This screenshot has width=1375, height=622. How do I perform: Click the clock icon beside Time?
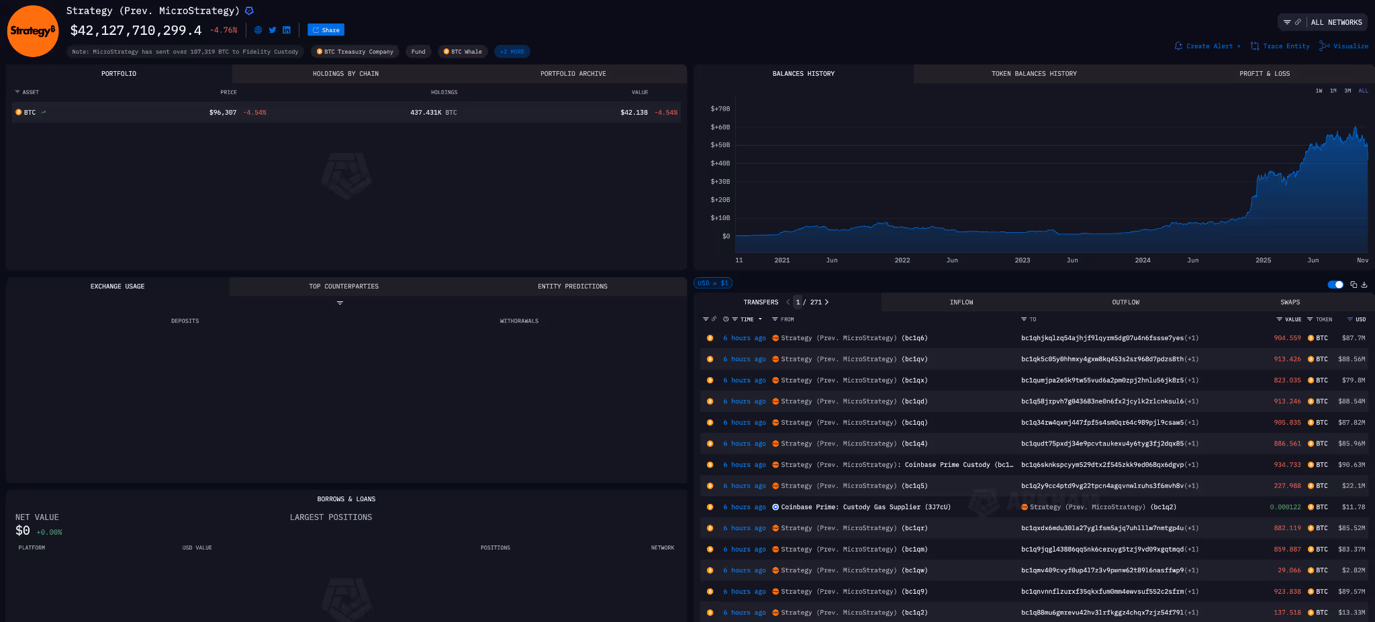pos(726,319)
